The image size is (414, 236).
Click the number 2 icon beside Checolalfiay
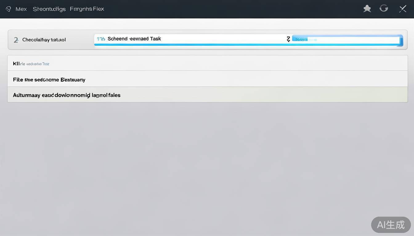pos(16,40)
